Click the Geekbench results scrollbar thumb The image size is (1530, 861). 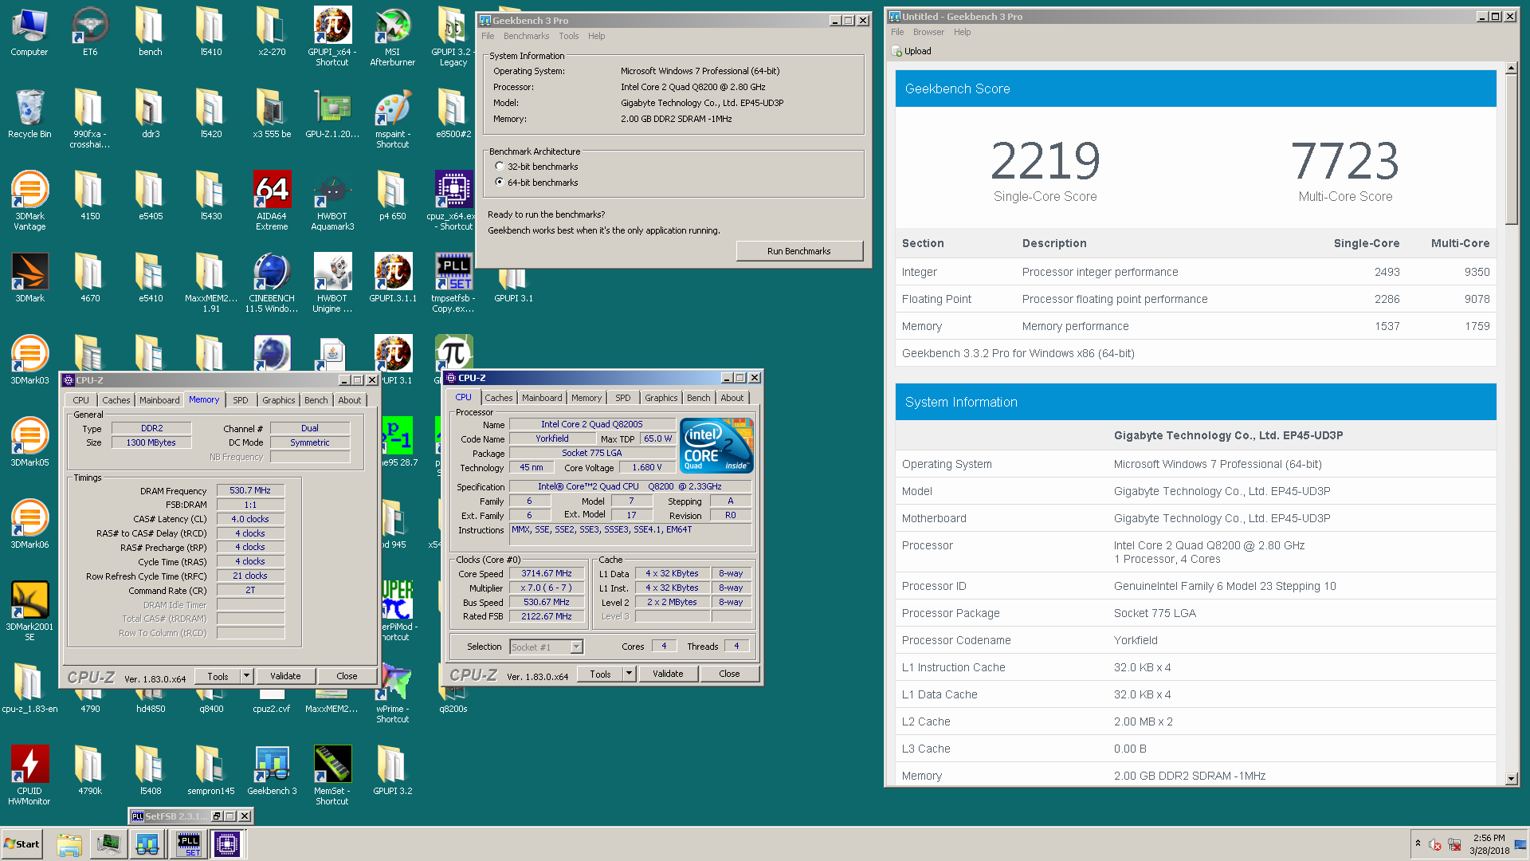coord(1511,150)
